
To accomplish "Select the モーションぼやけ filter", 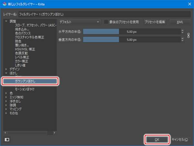I will pos(25,89).
